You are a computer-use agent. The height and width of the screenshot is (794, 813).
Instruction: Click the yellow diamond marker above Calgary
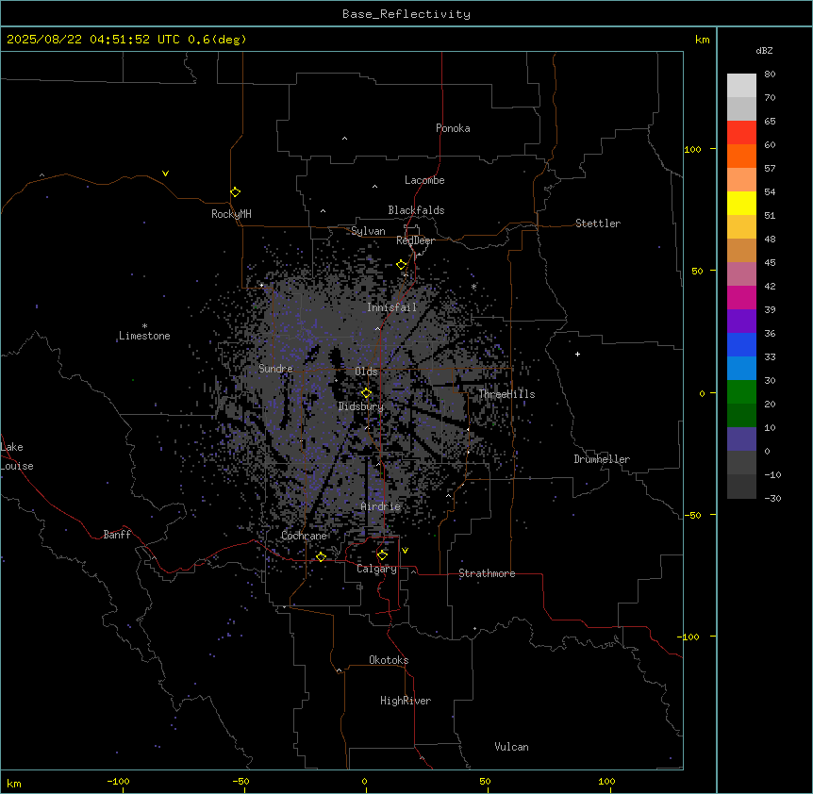pyautogui.click(x=382, y=555)
